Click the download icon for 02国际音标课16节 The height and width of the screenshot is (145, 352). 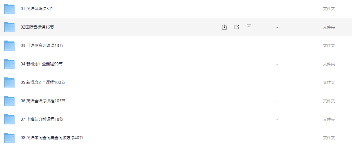(224, 27)
